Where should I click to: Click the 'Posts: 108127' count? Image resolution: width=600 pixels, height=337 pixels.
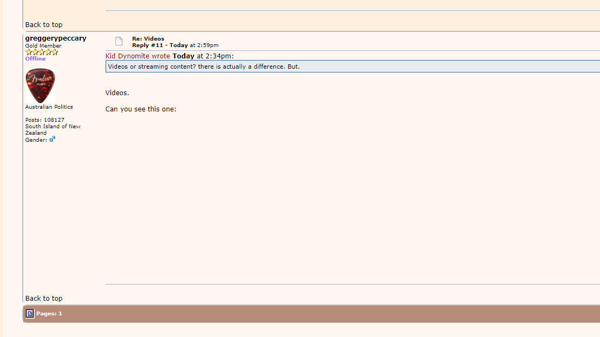tap(44, 120)
